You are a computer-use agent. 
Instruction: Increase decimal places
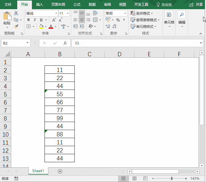(108, 26)
